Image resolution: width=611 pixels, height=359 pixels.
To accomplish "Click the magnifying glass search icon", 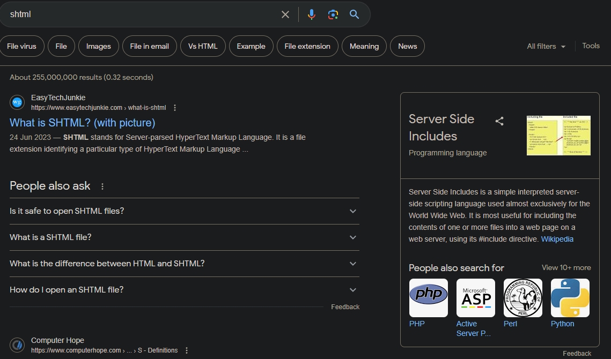I will (x=354, y=14).
